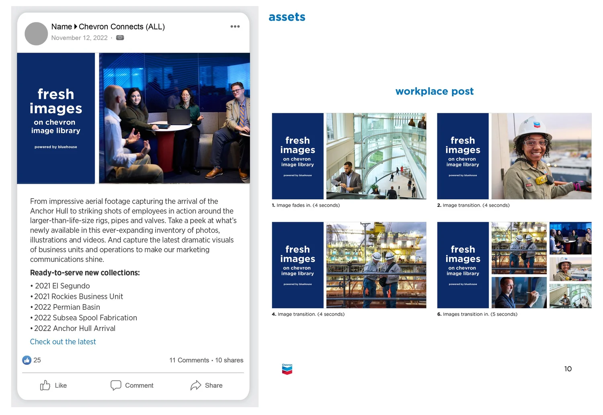Click the assets heading
Screen dimensions: 603x415
[287, 17]
